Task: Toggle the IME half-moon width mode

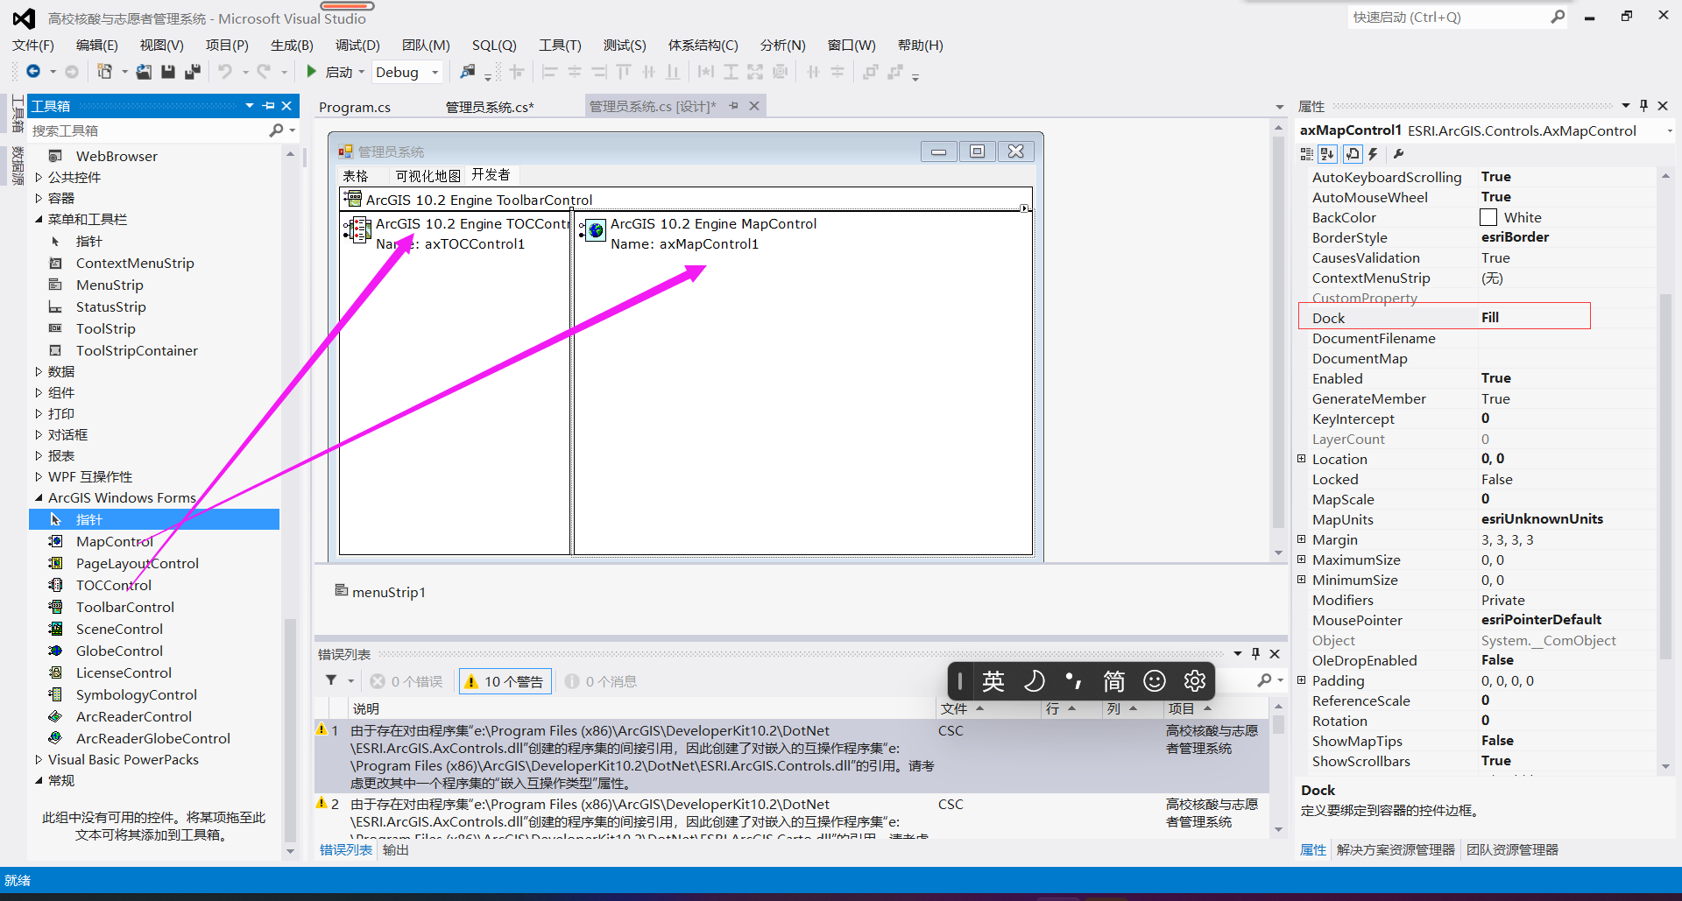Action: tap(1034, 681)
